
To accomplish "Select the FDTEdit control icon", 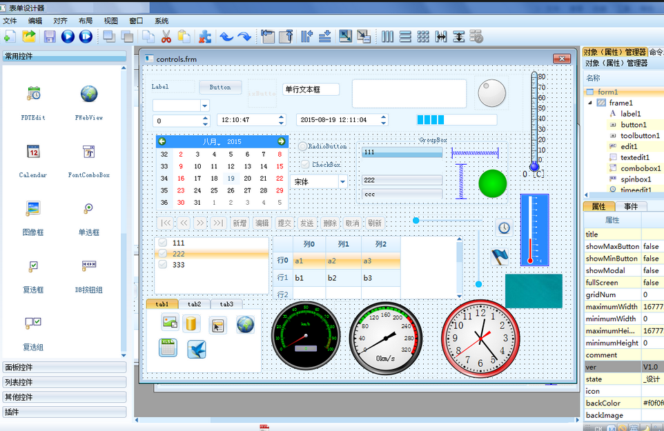I will (33, 94).
